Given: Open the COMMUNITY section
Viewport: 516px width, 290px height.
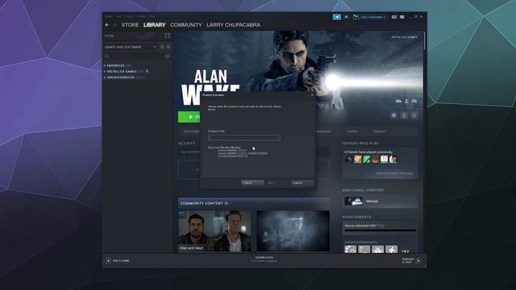Looking at the screenshot, I should click(186, 25).
